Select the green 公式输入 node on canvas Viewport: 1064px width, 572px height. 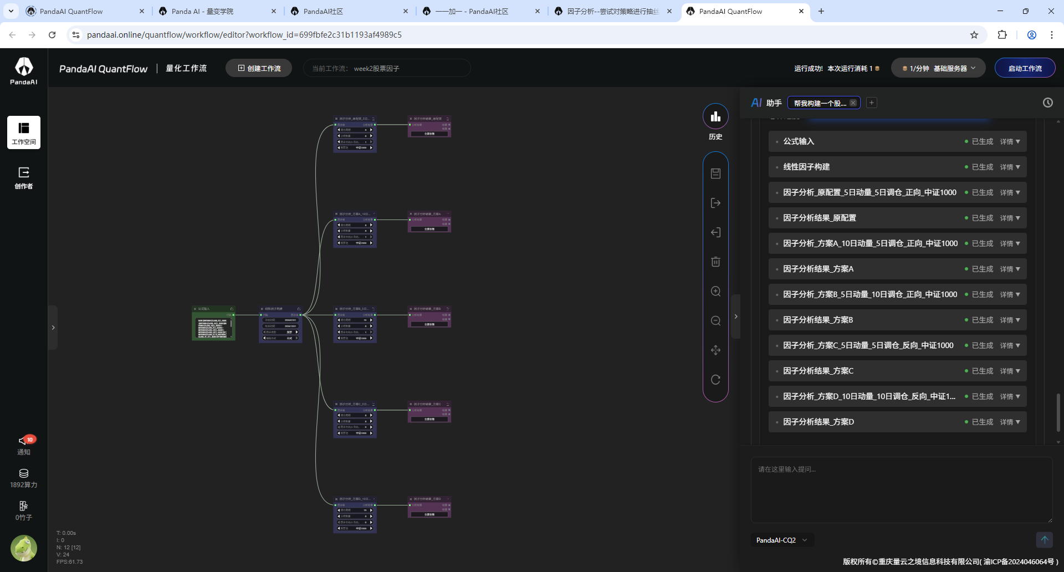tap(213, 323)
